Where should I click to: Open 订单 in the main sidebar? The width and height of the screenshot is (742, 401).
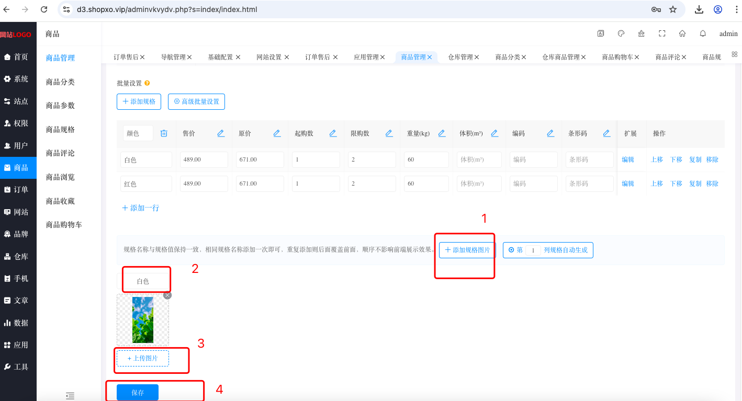18,190
